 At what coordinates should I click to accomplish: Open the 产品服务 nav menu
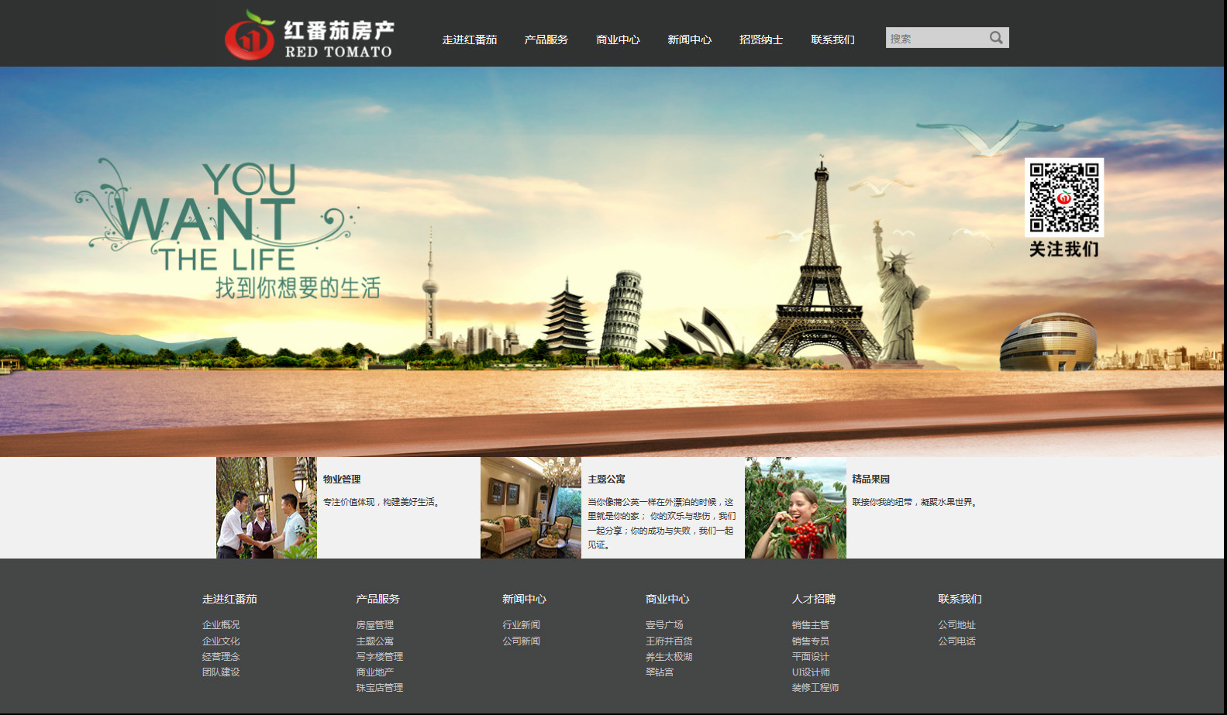[x=546, y=40]
